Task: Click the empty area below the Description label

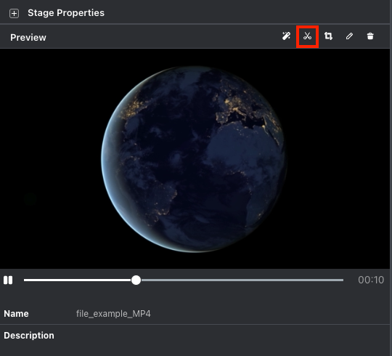Action: tap(195, 349)
